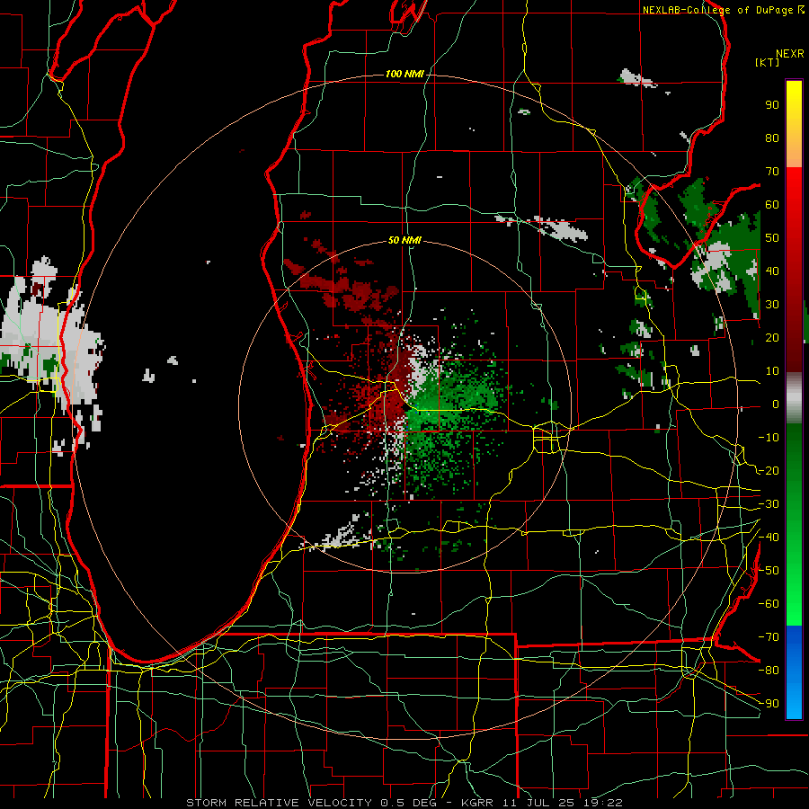Image resolution: width=809 pixels, height=809 pixels.
Task: Click the Storm Relative Velocity KGRR footer caption
Action: tap(404, 803)
